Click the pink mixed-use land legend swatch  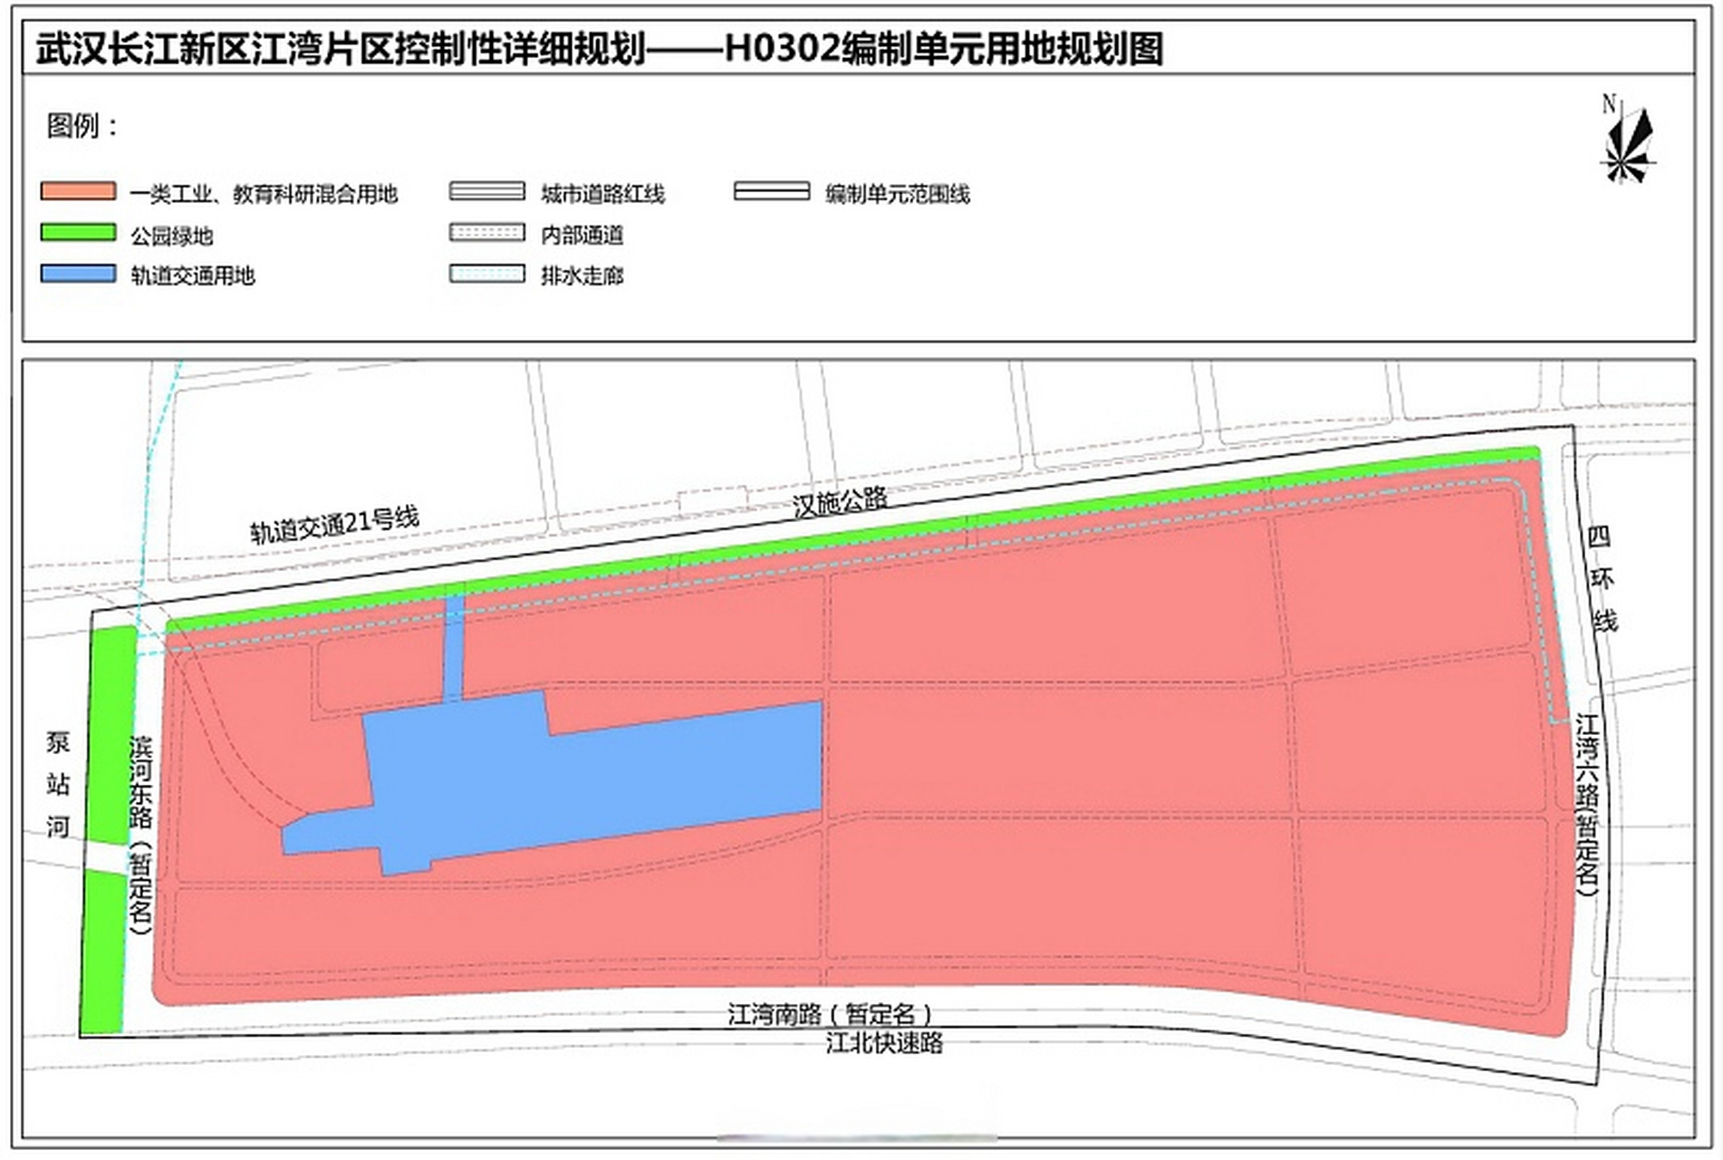tap(79, 191)
